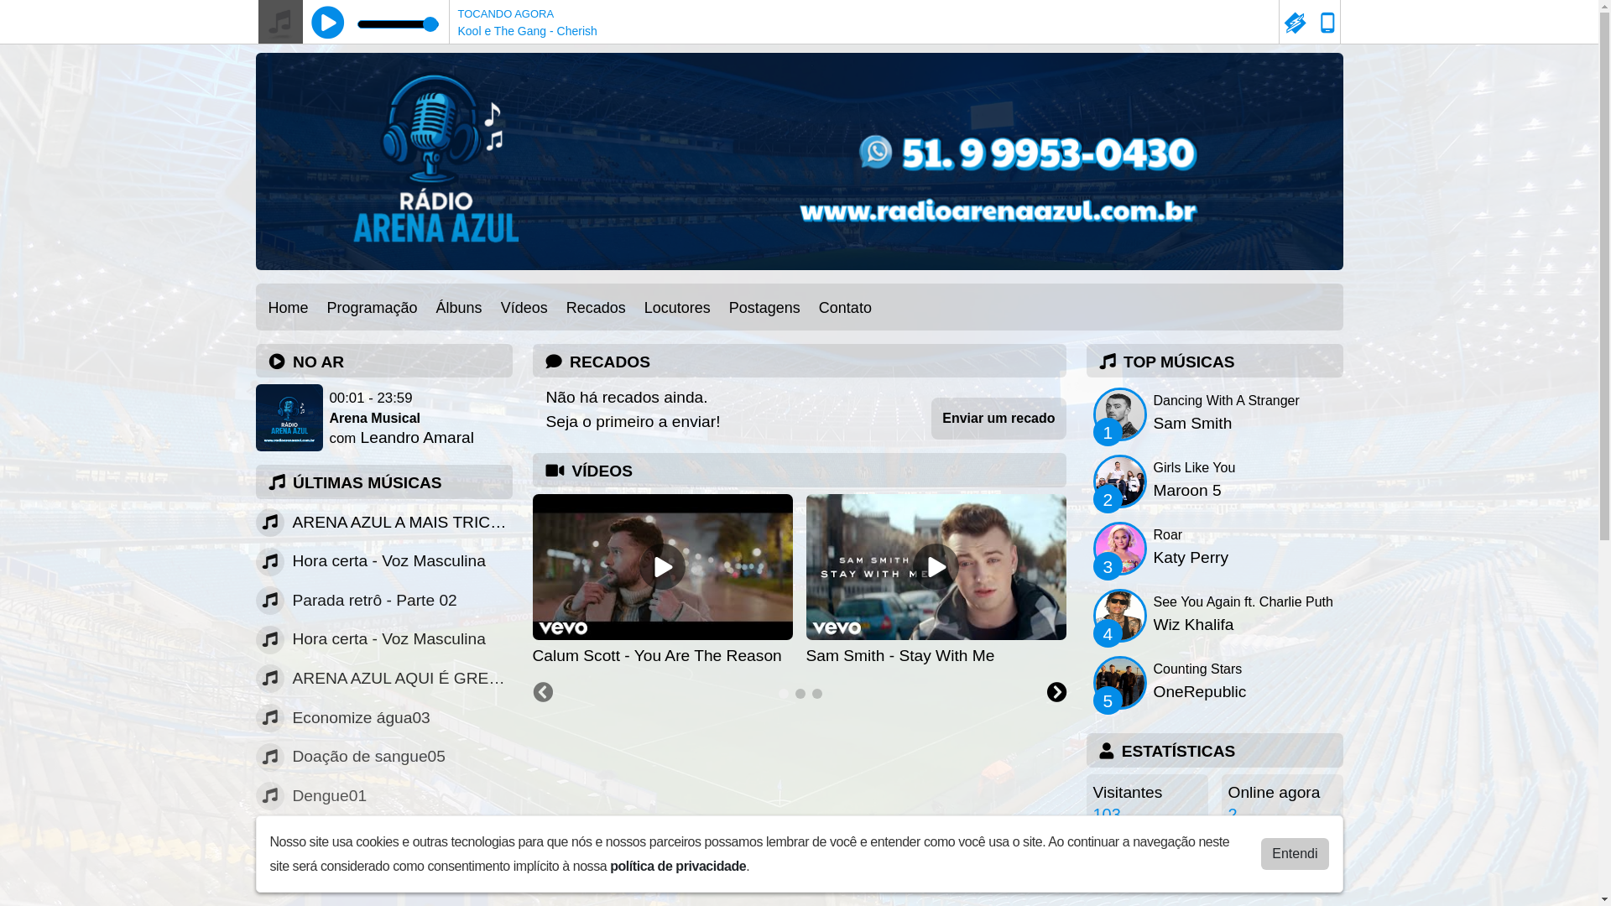1611x906 pixels.
Task: Click music icon beside Doação de sangue05
Action: click(270, 758)
